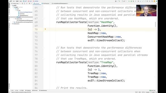Click the "TreeMap" string on line 79
The image size is (166, 93).
point(106,62)
